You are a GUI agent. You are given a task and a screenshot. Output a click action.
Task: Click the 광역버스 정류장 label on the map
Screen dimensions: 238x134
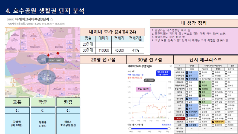pos(55,60)
